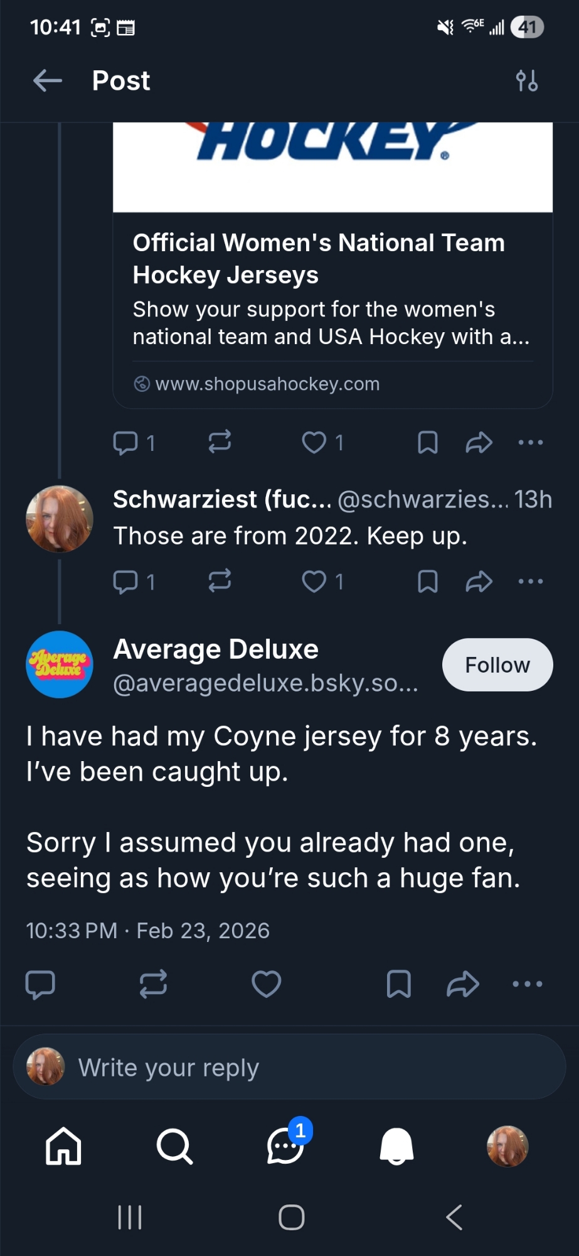Like the Schwarziest "Those are from 2022" reply
Viewport: 579px width, 1256px height.
tap(314, 582)
